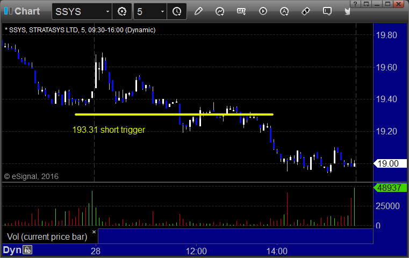Image resolution: width=409 pixels, height=258 pixels.
Task: Open the symbol settings gear icon
Action: point(122,11)
